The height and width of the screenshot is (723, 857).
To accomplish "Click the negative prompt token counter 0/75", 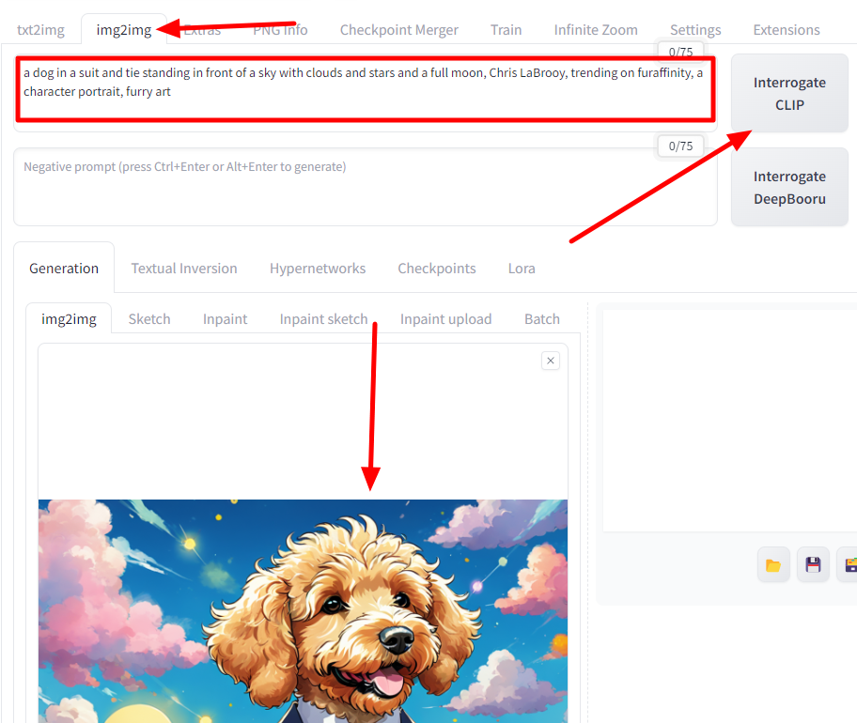I will click(680, 146).
